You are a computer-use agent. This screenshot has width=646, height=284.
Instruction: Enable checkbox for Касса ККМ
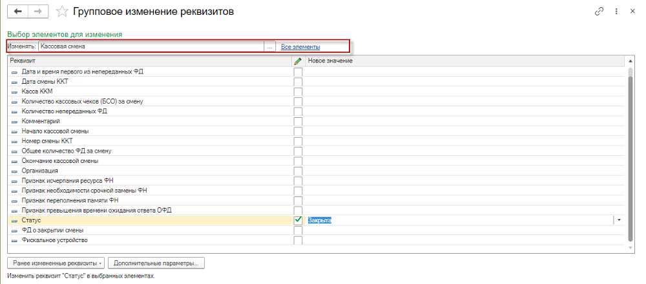[x=298, y=91]
